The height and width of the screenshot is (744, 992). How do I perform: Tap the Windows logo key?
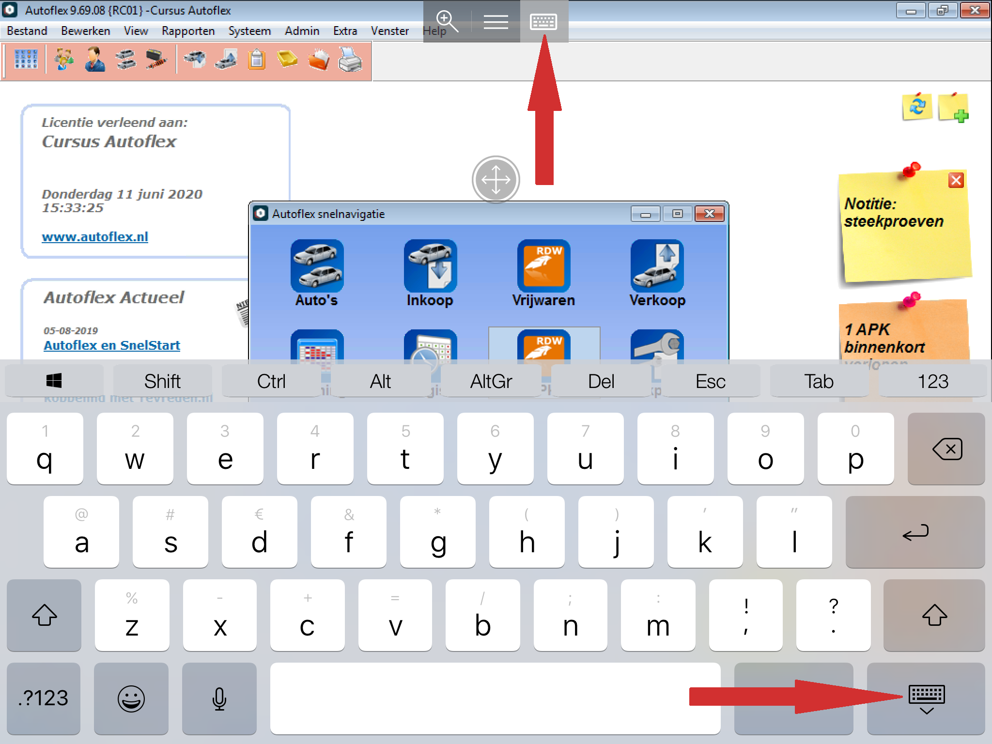[54, 381]
